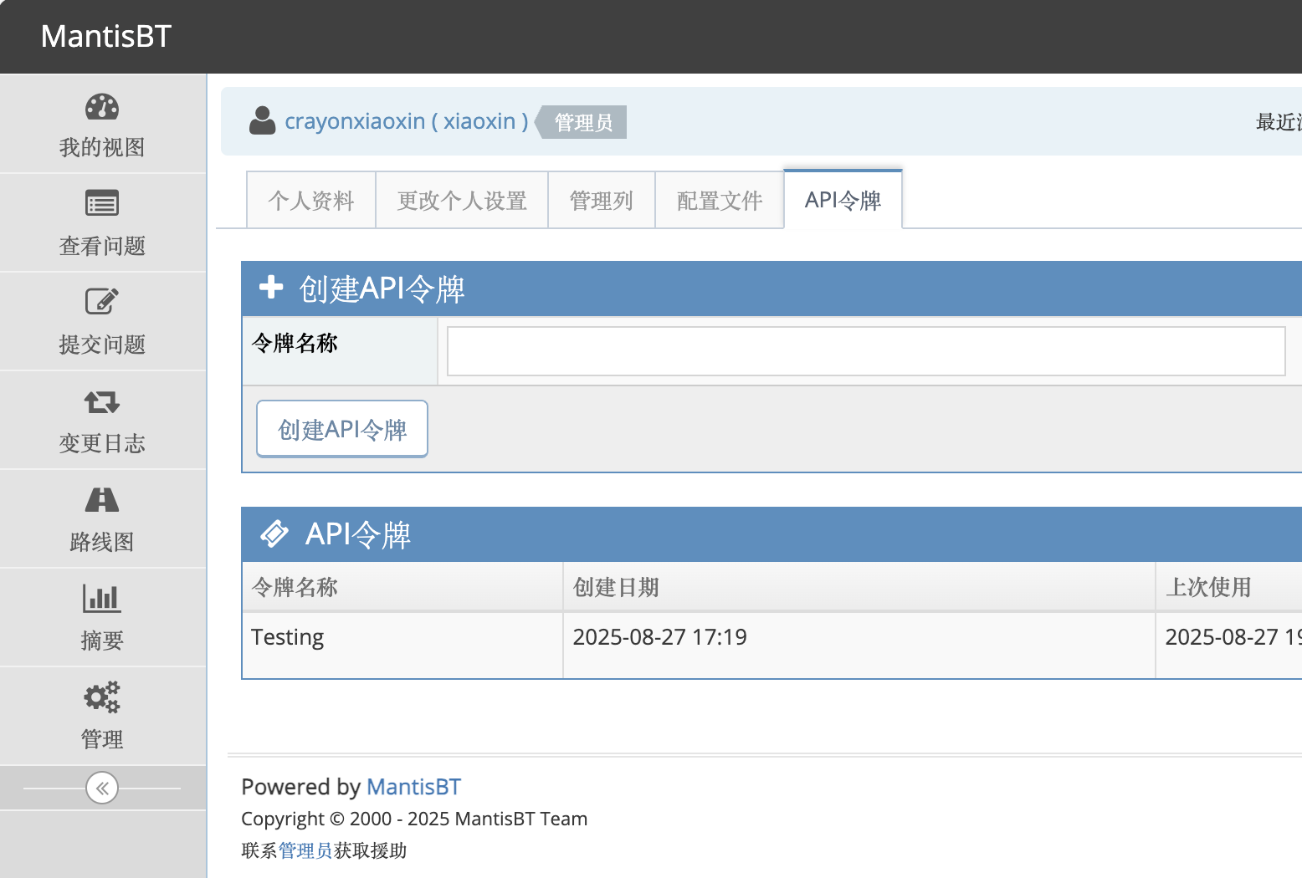Select the API令牌 tab
The image size is (1302, 878).
(x=843, y=201)
